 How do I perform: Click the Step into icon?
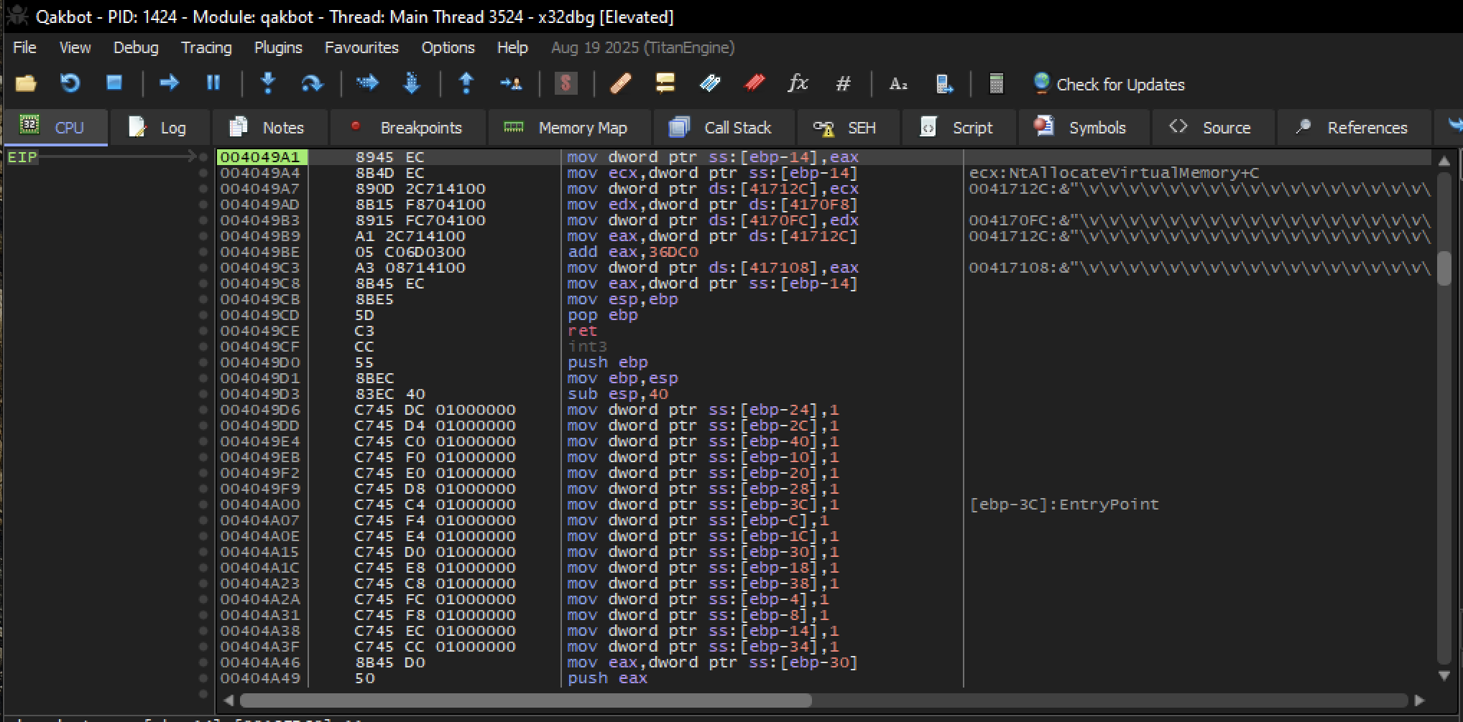[x=268, y=83]
